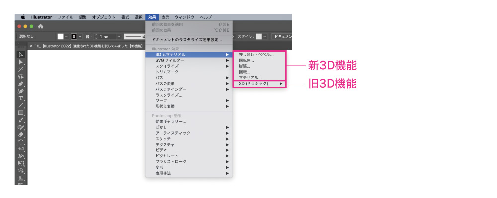Expand the 3D (クラシック) submenu
The width and height of the screenshot is (497, 198).
[x=259, y=84]
